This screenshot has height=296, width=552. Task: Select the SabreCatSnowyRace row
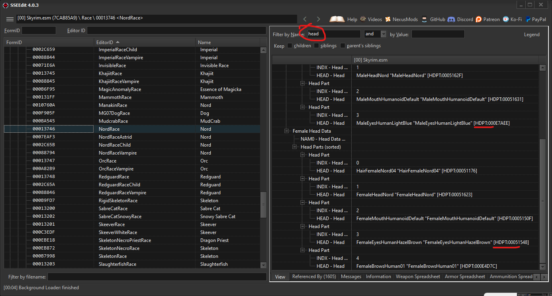[132, 217]
